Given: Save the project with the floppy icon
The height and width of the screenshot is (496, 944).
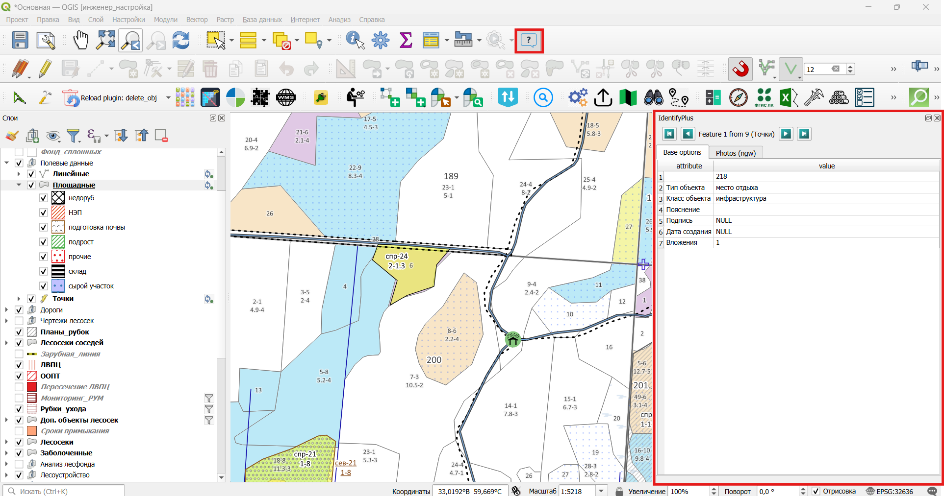Looking at the screenshot, I should click(x=20, y=40).
